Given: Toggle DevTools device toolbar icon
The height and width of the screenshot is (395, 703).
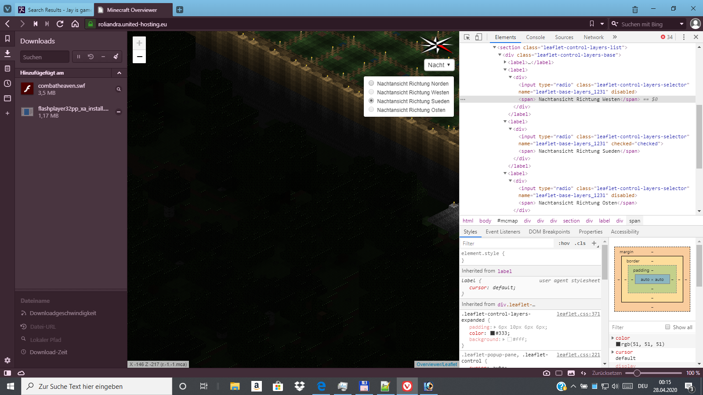Looking at the screenshot, I should pos(478,37).
